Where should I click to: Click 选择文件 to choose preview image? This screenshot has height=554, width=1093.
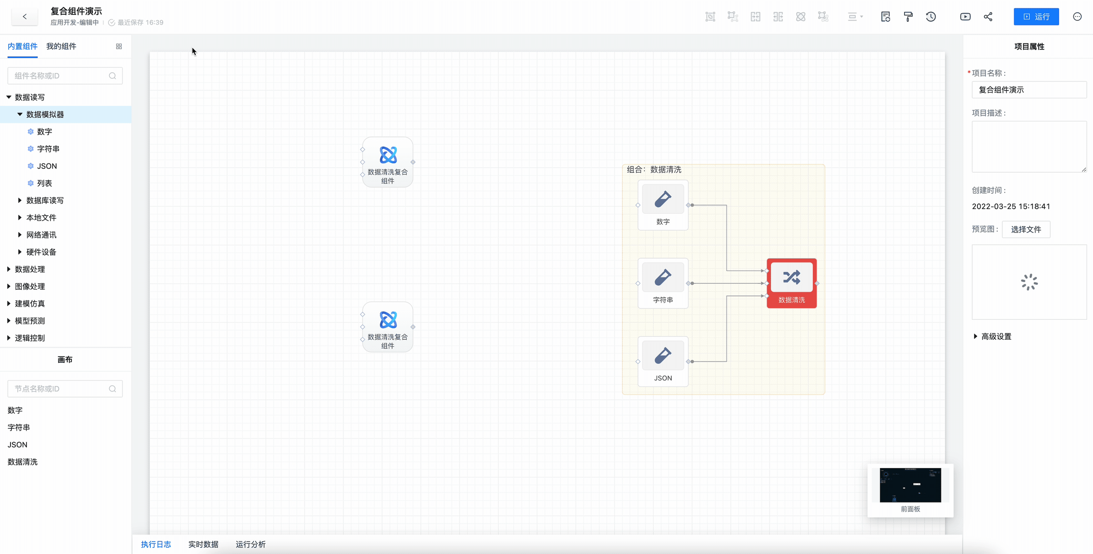coord(1026,229)
